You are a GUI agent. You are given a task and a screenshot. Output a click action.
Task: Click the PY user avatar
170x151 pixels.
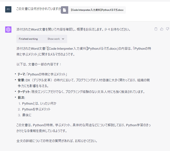coord(8,9)
